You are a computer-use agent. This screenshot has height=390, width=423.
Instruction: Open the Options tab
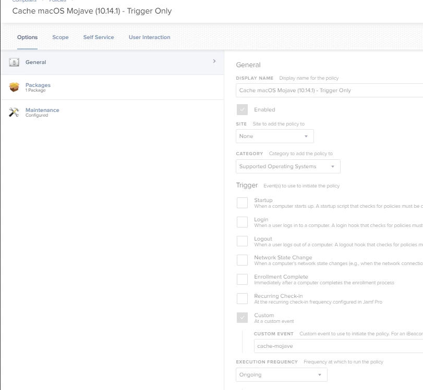pyautogui.click(x=27, y=37)
